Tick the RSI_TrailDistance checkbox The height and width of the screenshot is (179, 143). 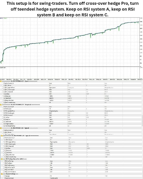point(4,165)
